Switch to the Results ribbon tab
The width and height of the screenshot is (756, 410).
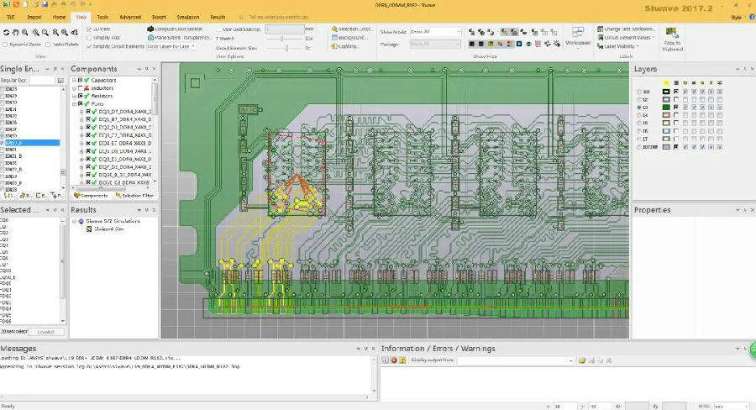218,17
